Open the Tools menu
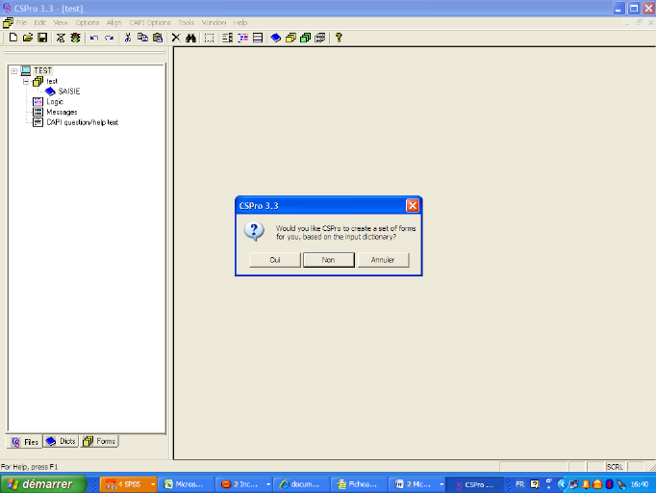The image size is (656, 493). click(x=187, y=22)
